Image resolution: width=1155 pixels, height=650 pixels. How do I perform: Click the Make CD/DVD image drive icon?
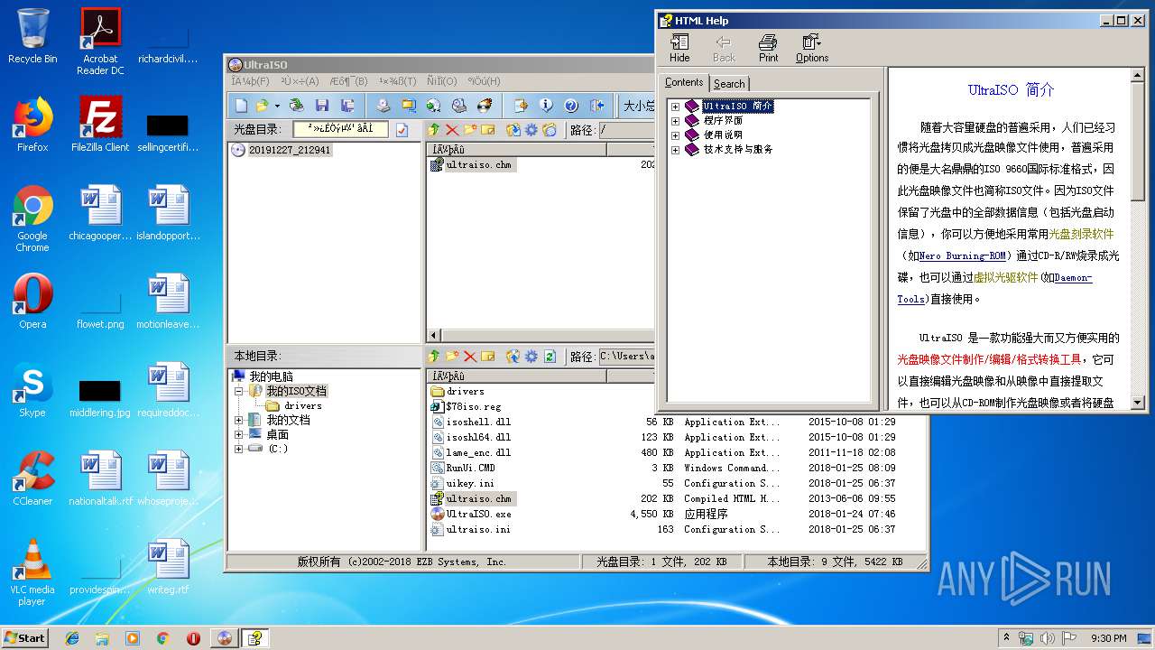(383, 106)
